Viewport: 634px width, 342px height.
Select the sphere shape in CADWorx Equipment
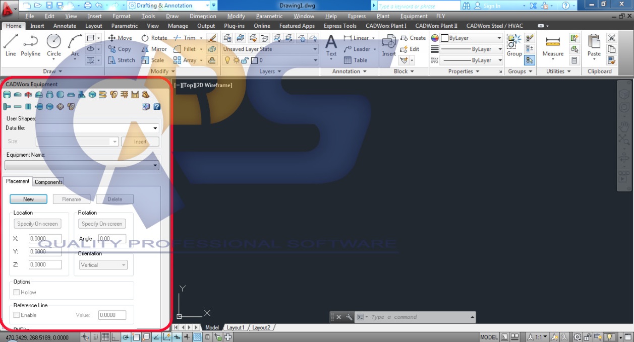tap(60, 95)
